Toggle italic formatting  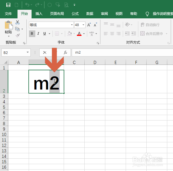pyautogui.click(x=38, y=34)
